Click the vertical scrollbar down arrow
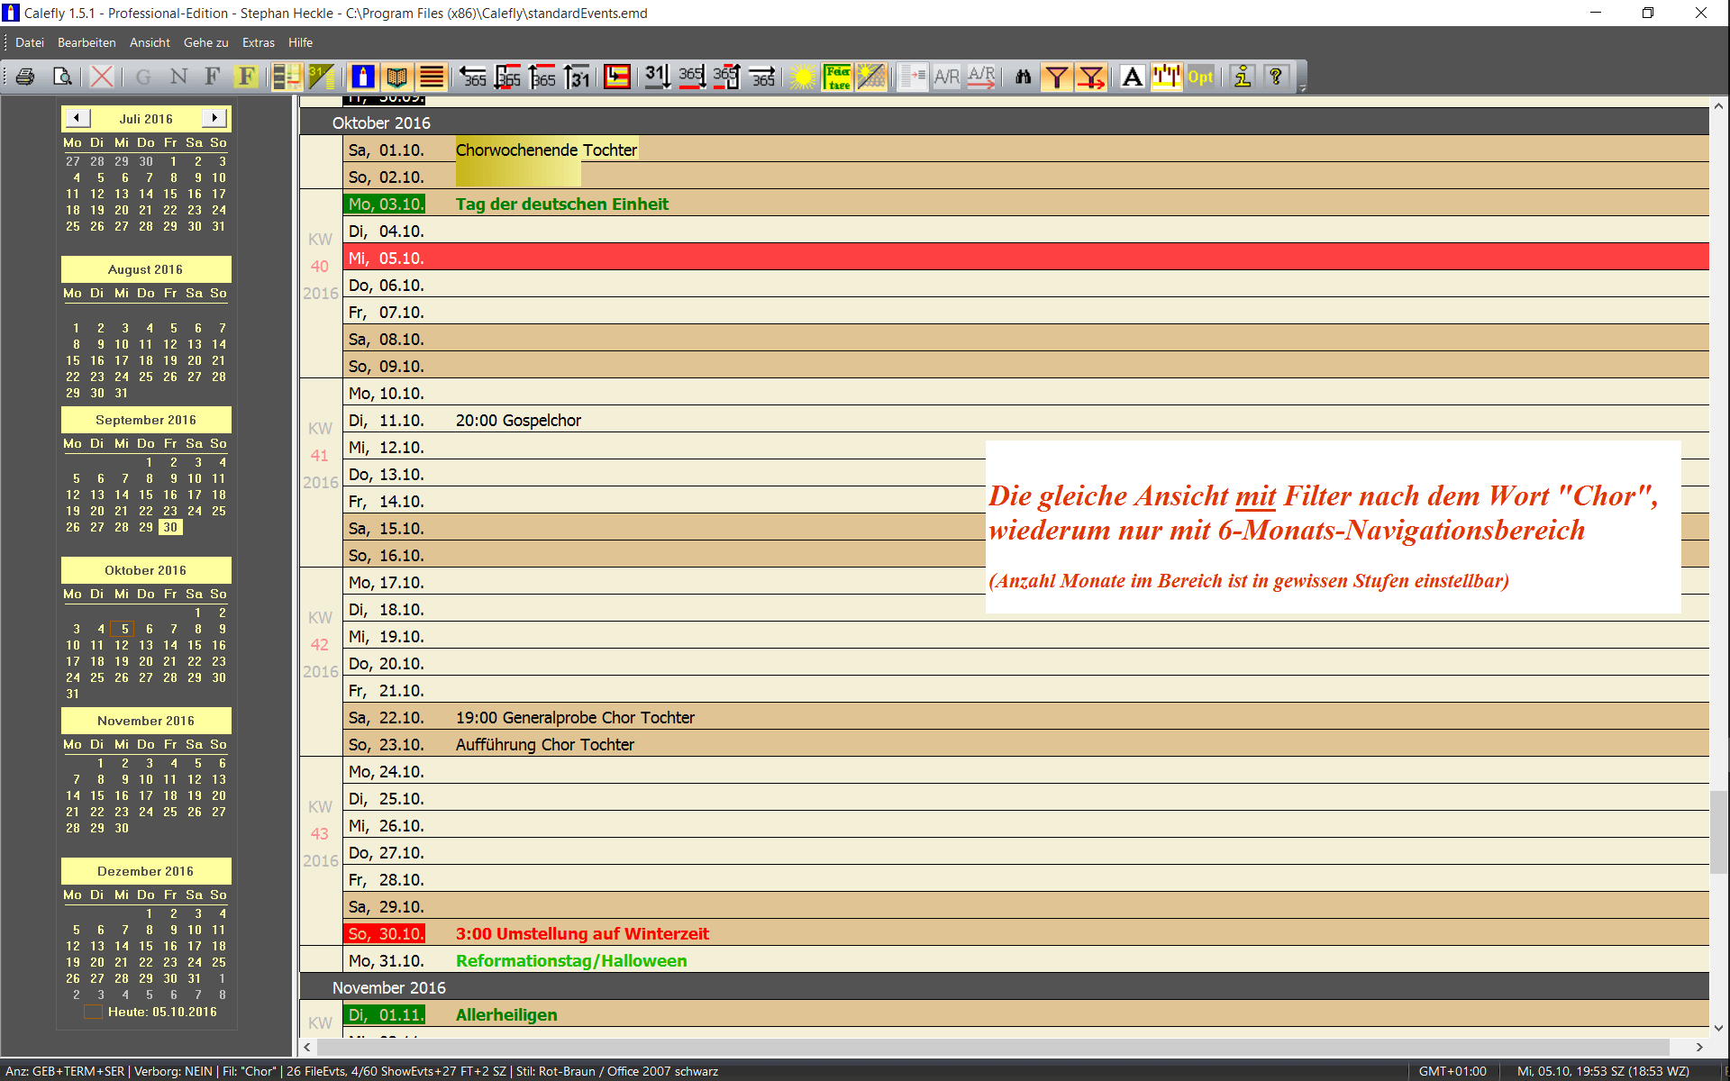 (x=1718, y=1028)
